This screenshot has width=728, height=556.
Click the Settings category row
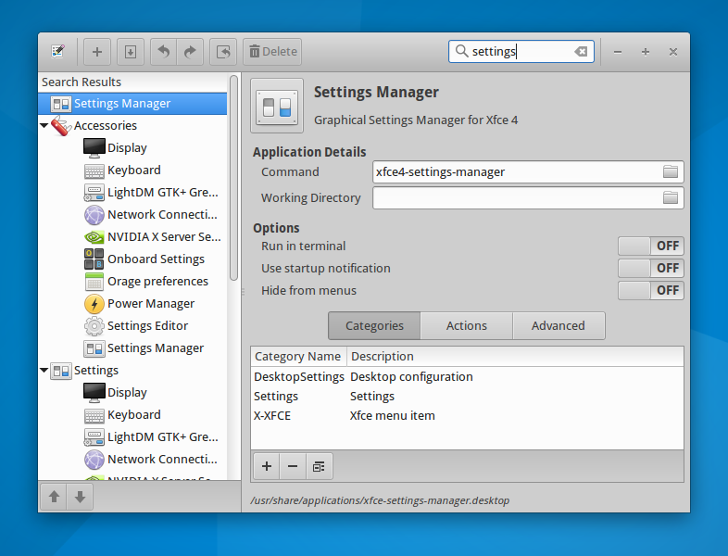click(132, 370)
